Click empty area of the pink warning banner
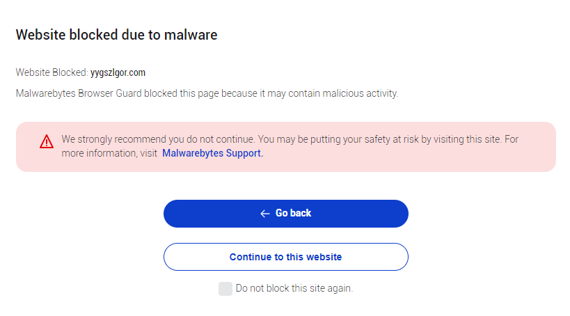570x316 pixels. pyautogui.click(x=418, y=159)
